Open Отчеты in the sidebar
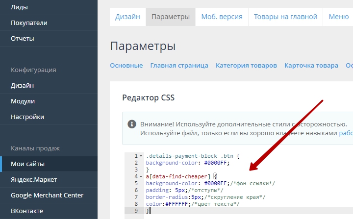The image size is (353, 219). 23,38
